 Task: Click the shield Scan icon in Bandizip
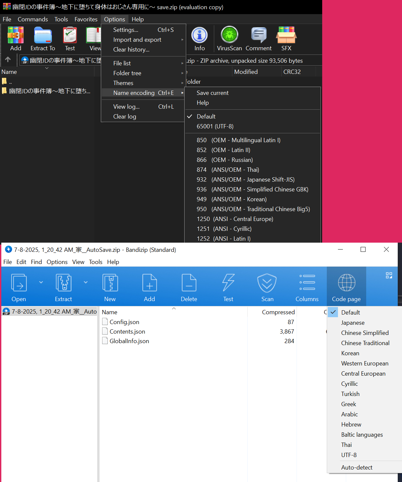pyautogui.click(x=267, y=283)
